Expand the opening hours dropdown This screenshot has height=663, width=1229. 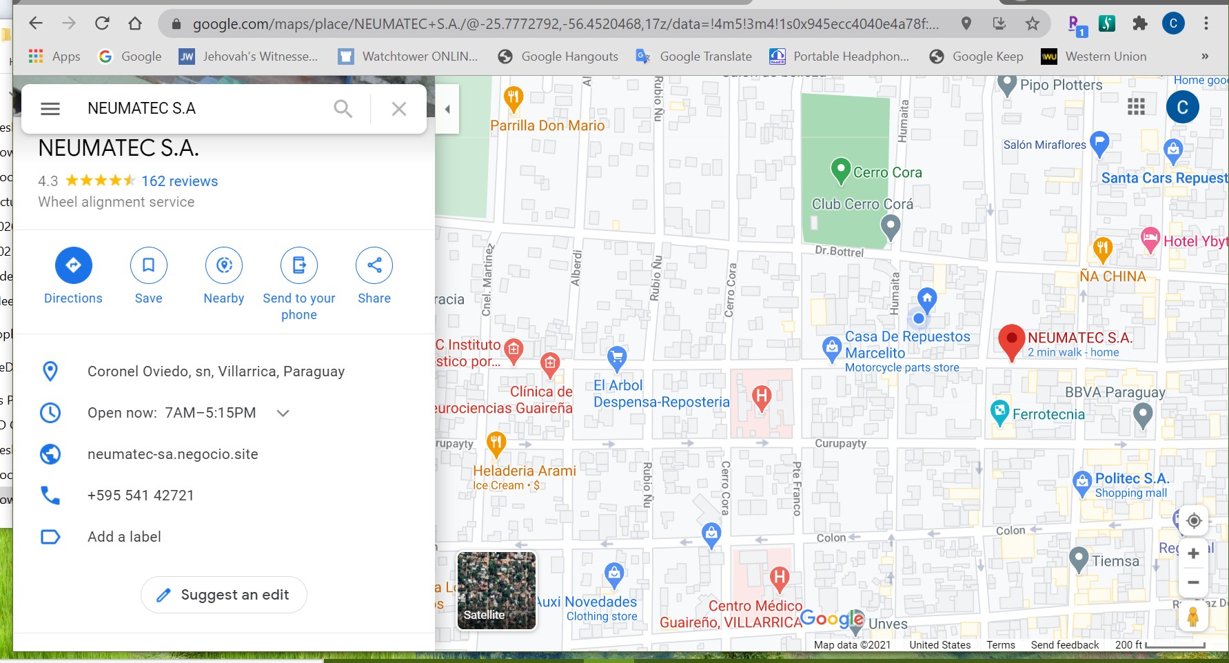tap(283, 413)
